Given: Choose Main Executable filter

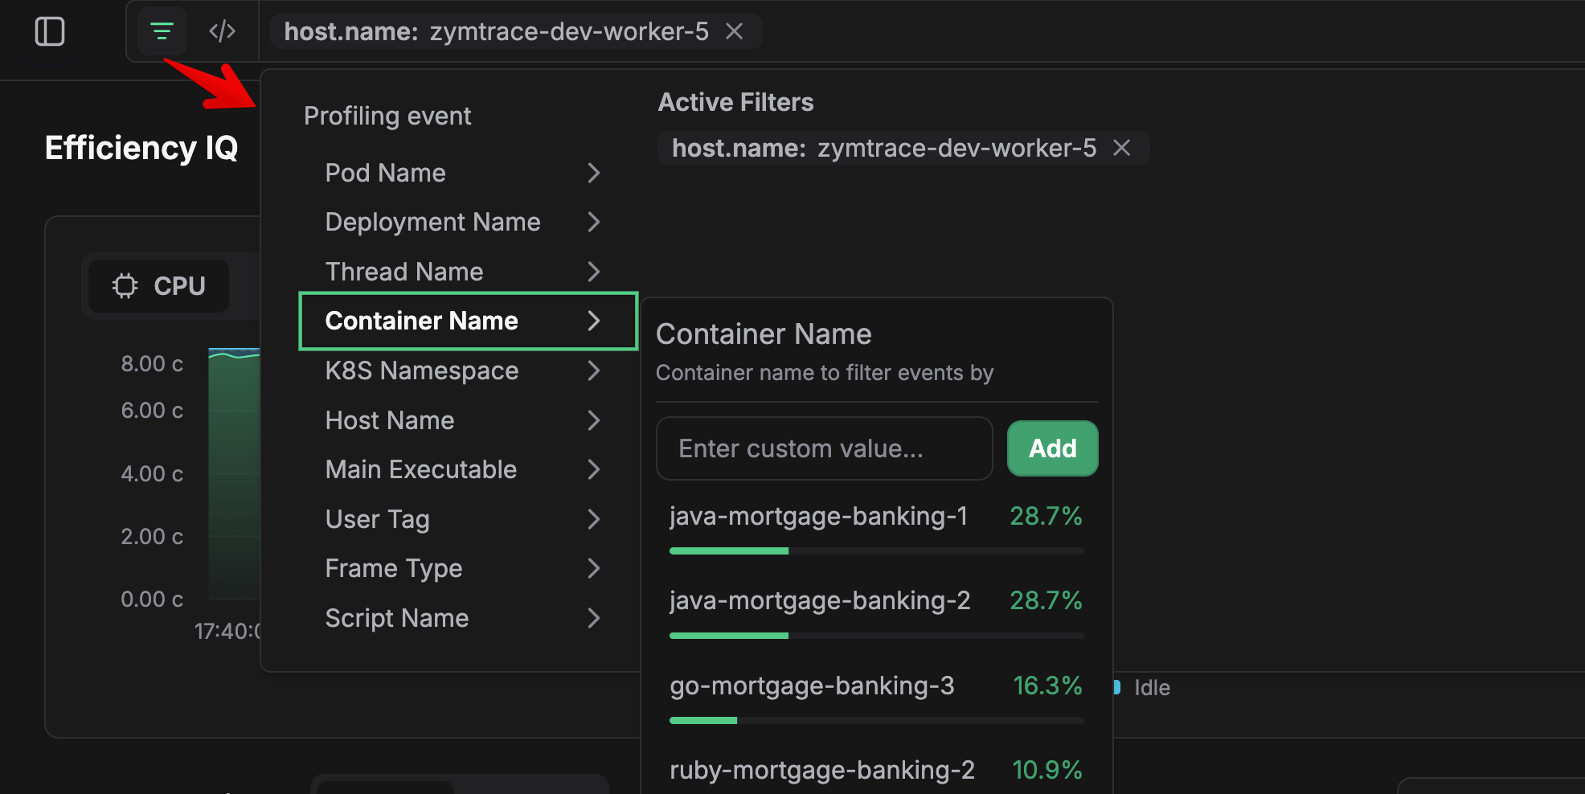Looking at the screenshot, I should [x=420, y=469].
